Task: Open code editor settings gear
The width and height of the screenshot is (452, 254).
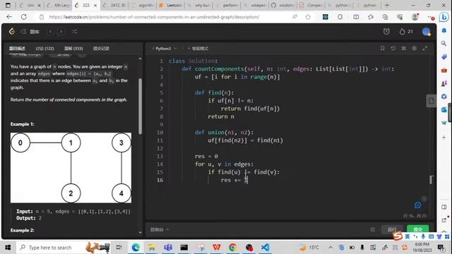Action: coord(415,49)
